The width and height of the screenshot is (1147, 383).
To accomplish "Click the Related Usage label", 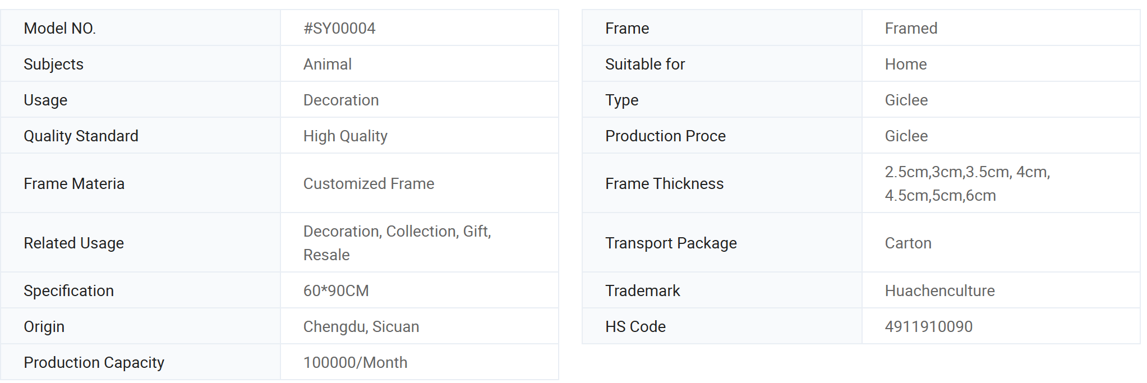I will coord(73,243).
